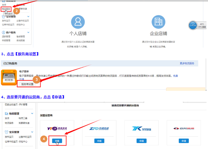208x149 pixels.
Task: Click the 电子面单 printer icon
Action: [x=10, y=79]
